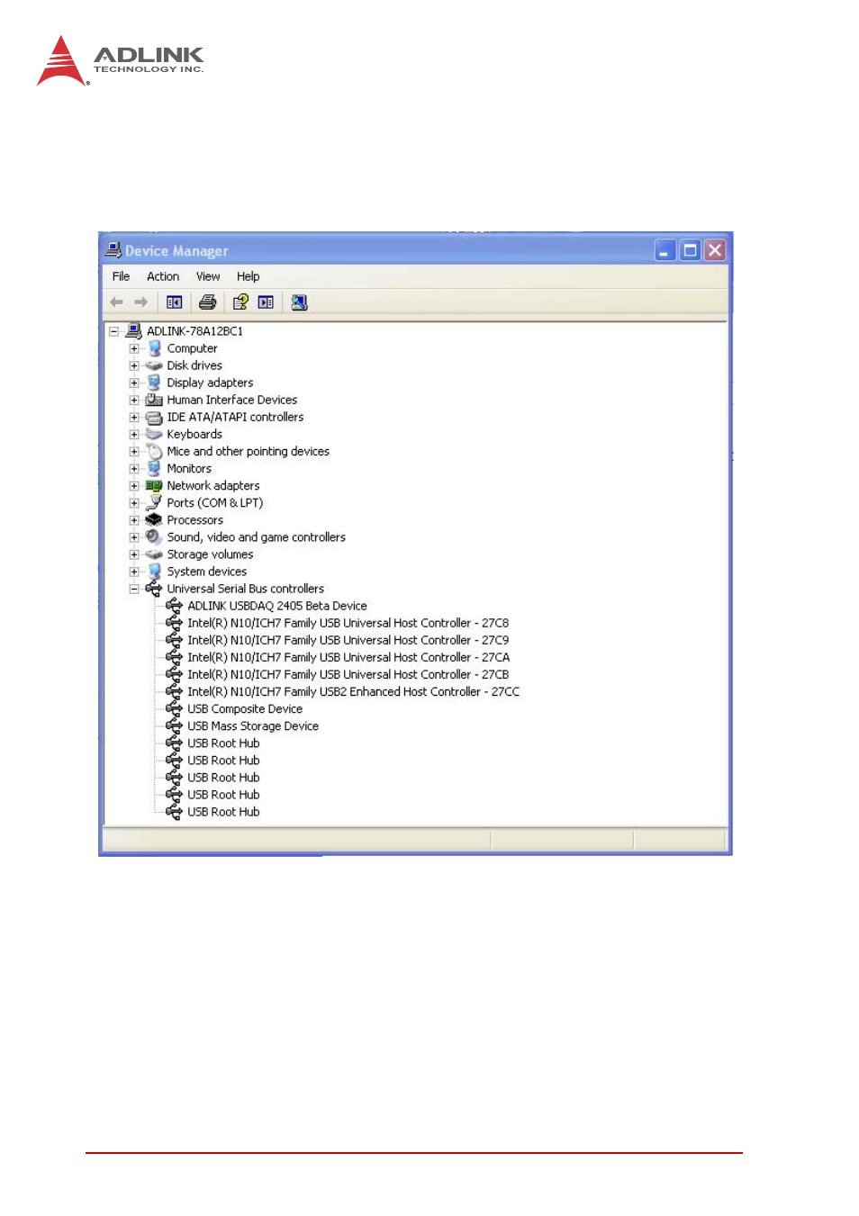Scan for hardware changes via toolbar icon
Screen dimensions: 859x1216
click(x=300, y=302)
